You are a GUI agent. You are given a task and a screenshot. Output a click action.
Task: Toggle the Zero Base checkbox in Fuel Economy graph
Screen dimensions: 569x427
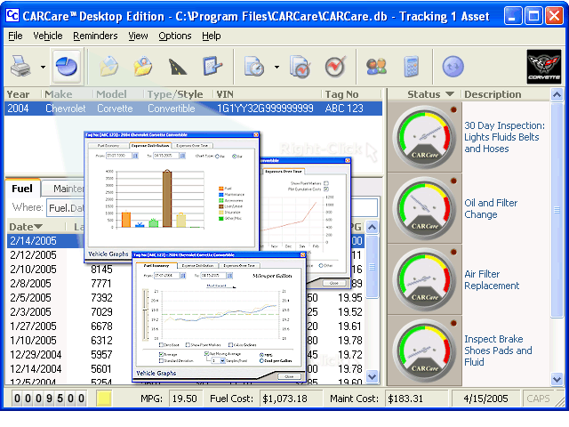tap(162, 345)
